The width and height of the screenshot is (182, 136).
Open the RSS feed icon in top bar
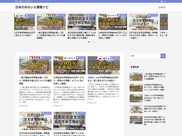[162, 2]
